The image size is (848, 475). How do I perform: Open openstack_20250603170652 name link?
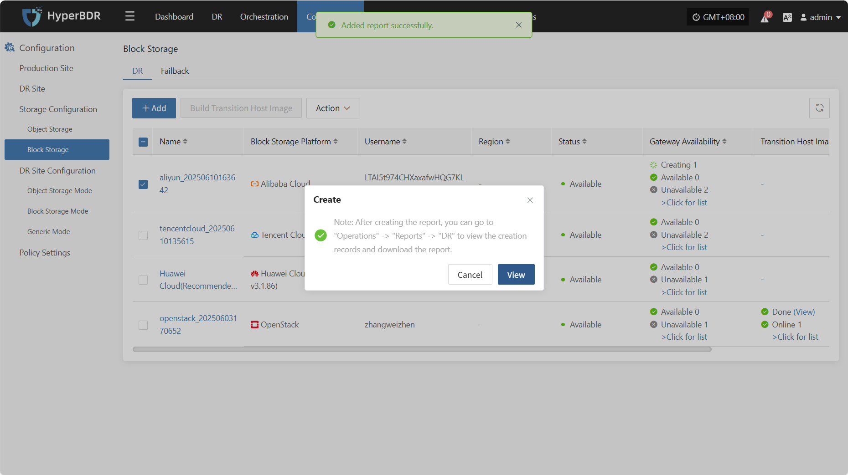point(198,325)
